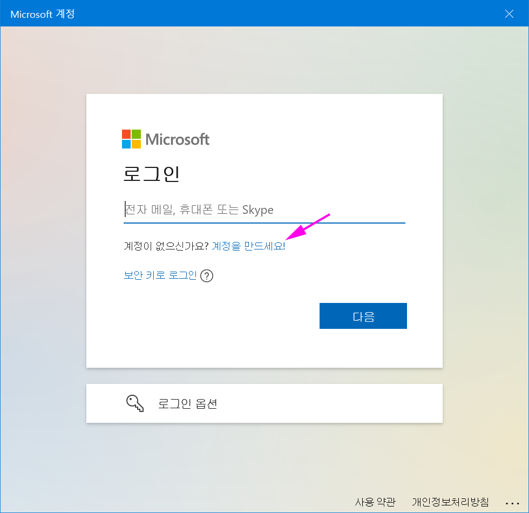The image size is (529, 513).
Task: Click the '보안 키로 로그인' link
Action: pyautogui.click(x=160, y=275)
